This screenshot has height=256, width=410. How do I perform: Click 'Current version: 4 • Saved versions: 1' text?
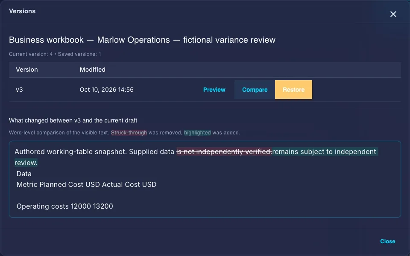click(x=55, y=54)
